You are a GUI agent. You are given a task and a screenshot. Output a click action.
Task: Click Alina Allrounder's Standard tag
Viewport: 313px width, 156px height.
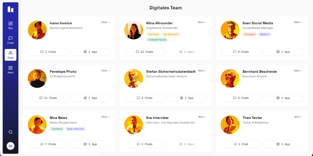click(x=153, y=34)
